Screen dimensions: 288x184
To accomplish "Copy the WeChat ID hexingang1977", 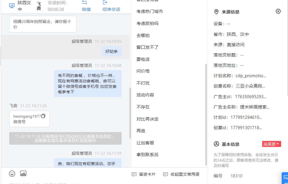I will pyautogui.click(x=43, y=116).
